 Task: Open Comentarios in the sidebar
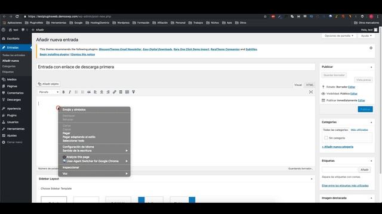(x=16, y=93)
